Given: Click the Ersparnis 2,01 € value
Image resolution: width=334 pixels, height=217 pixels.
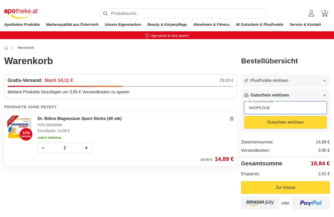Looking at the screenshot, I should click(324, 174).
